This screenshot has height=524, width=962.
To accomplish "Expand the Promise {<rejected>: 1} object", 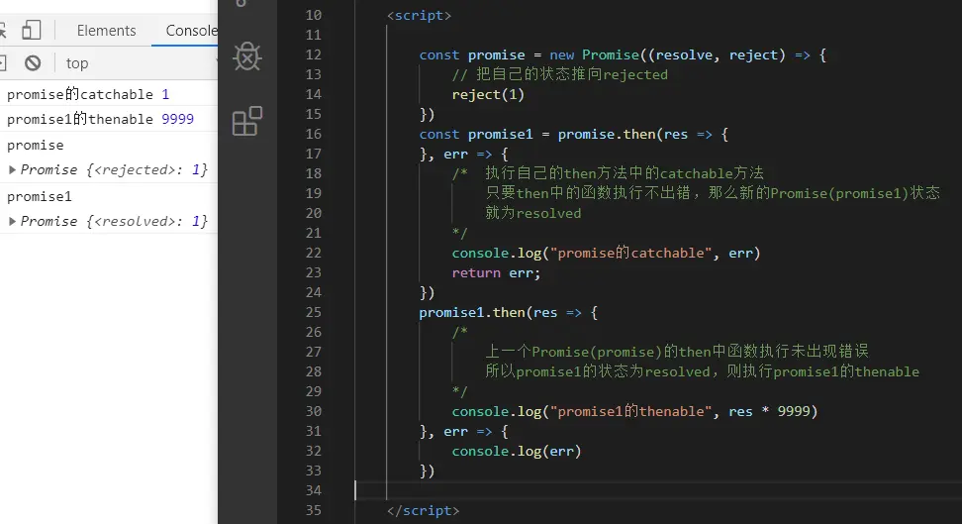I will [12, 169].
